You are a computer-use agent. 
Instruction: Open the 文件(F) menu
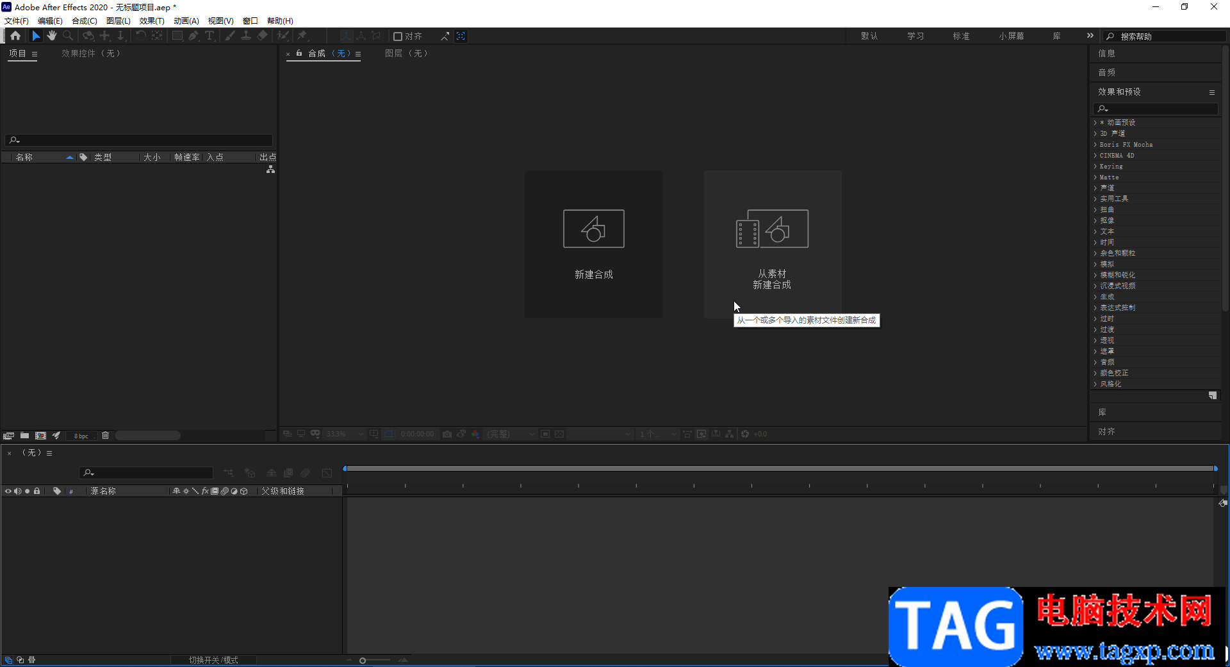pyautogui.click(x=17, y=21)
